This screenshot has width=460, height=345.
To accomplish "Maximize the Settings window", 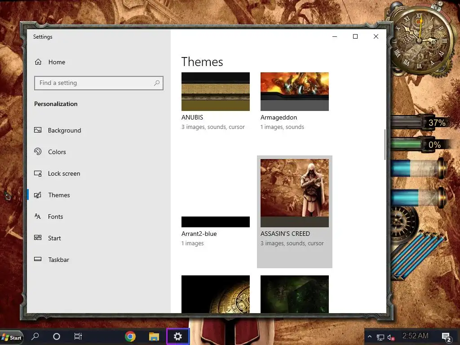I will coord(355,36).
